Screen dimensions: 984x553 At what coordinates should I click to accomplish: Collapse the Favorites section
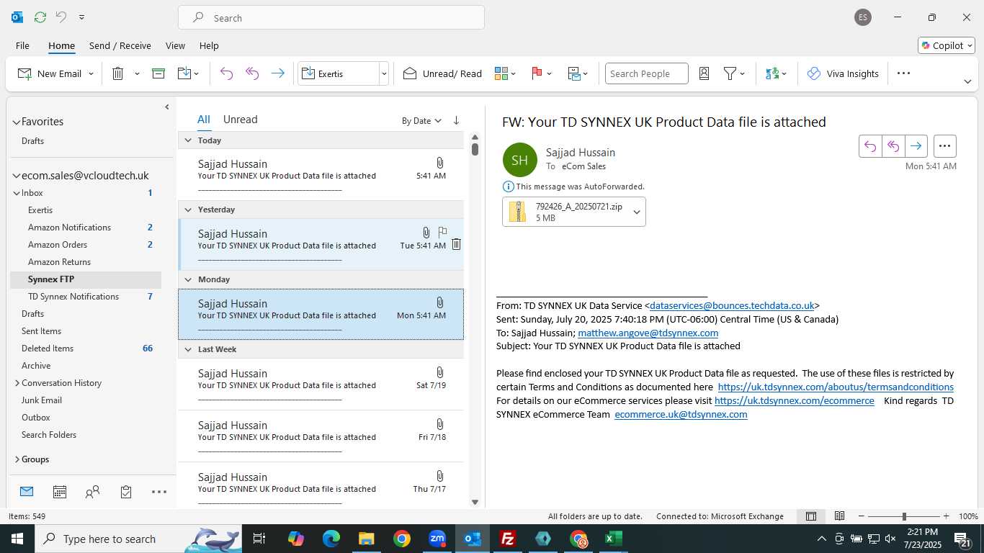coord(17,122)
